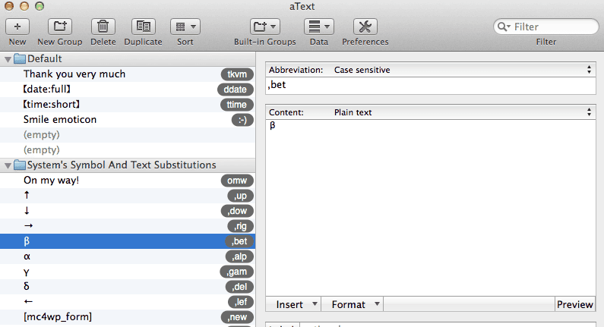
Task: Select the δ snippet row
Action: tap(128, 287)
